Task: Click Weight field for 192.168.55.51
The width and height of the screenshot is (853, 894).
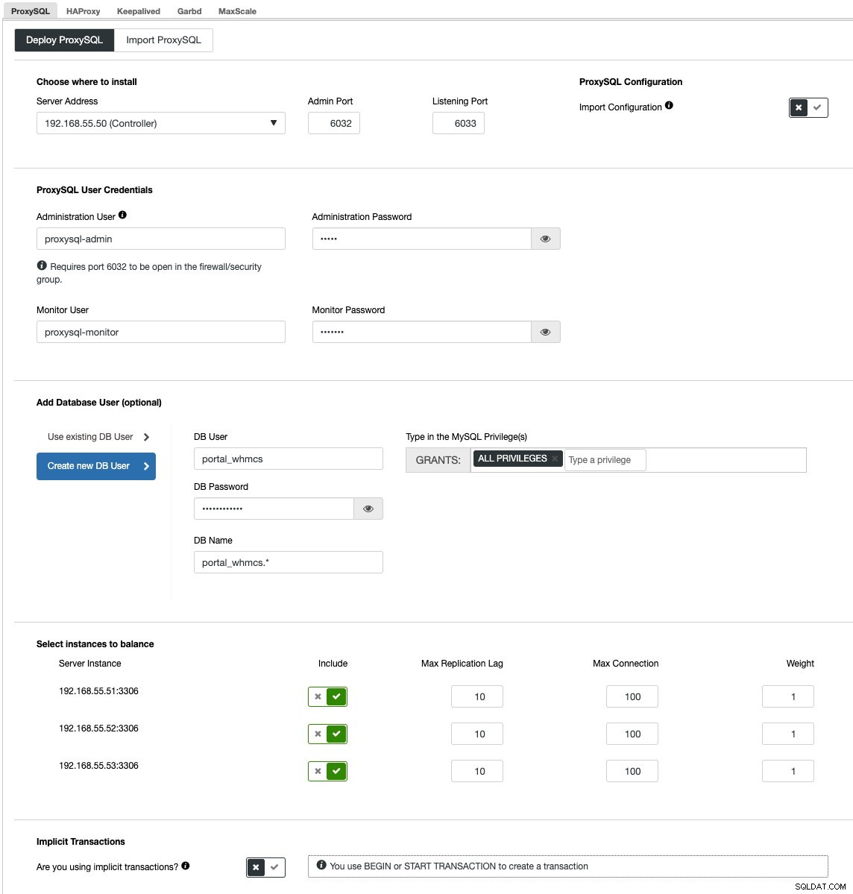Action: coord(788,696)
